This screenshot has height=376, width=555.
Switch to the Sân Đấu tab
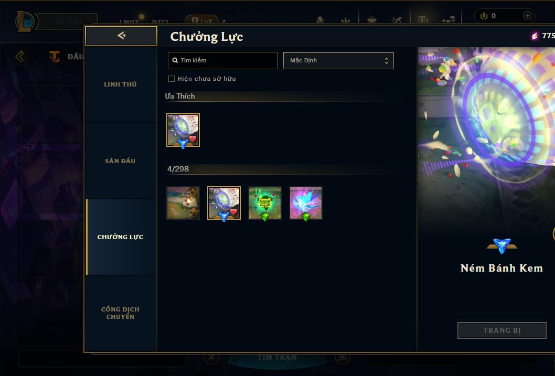point(120,160)
